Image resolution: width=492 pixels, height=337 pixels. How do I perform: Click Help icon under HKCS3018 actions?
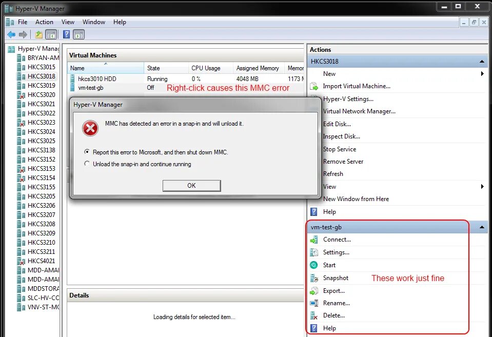click(314, 212)
